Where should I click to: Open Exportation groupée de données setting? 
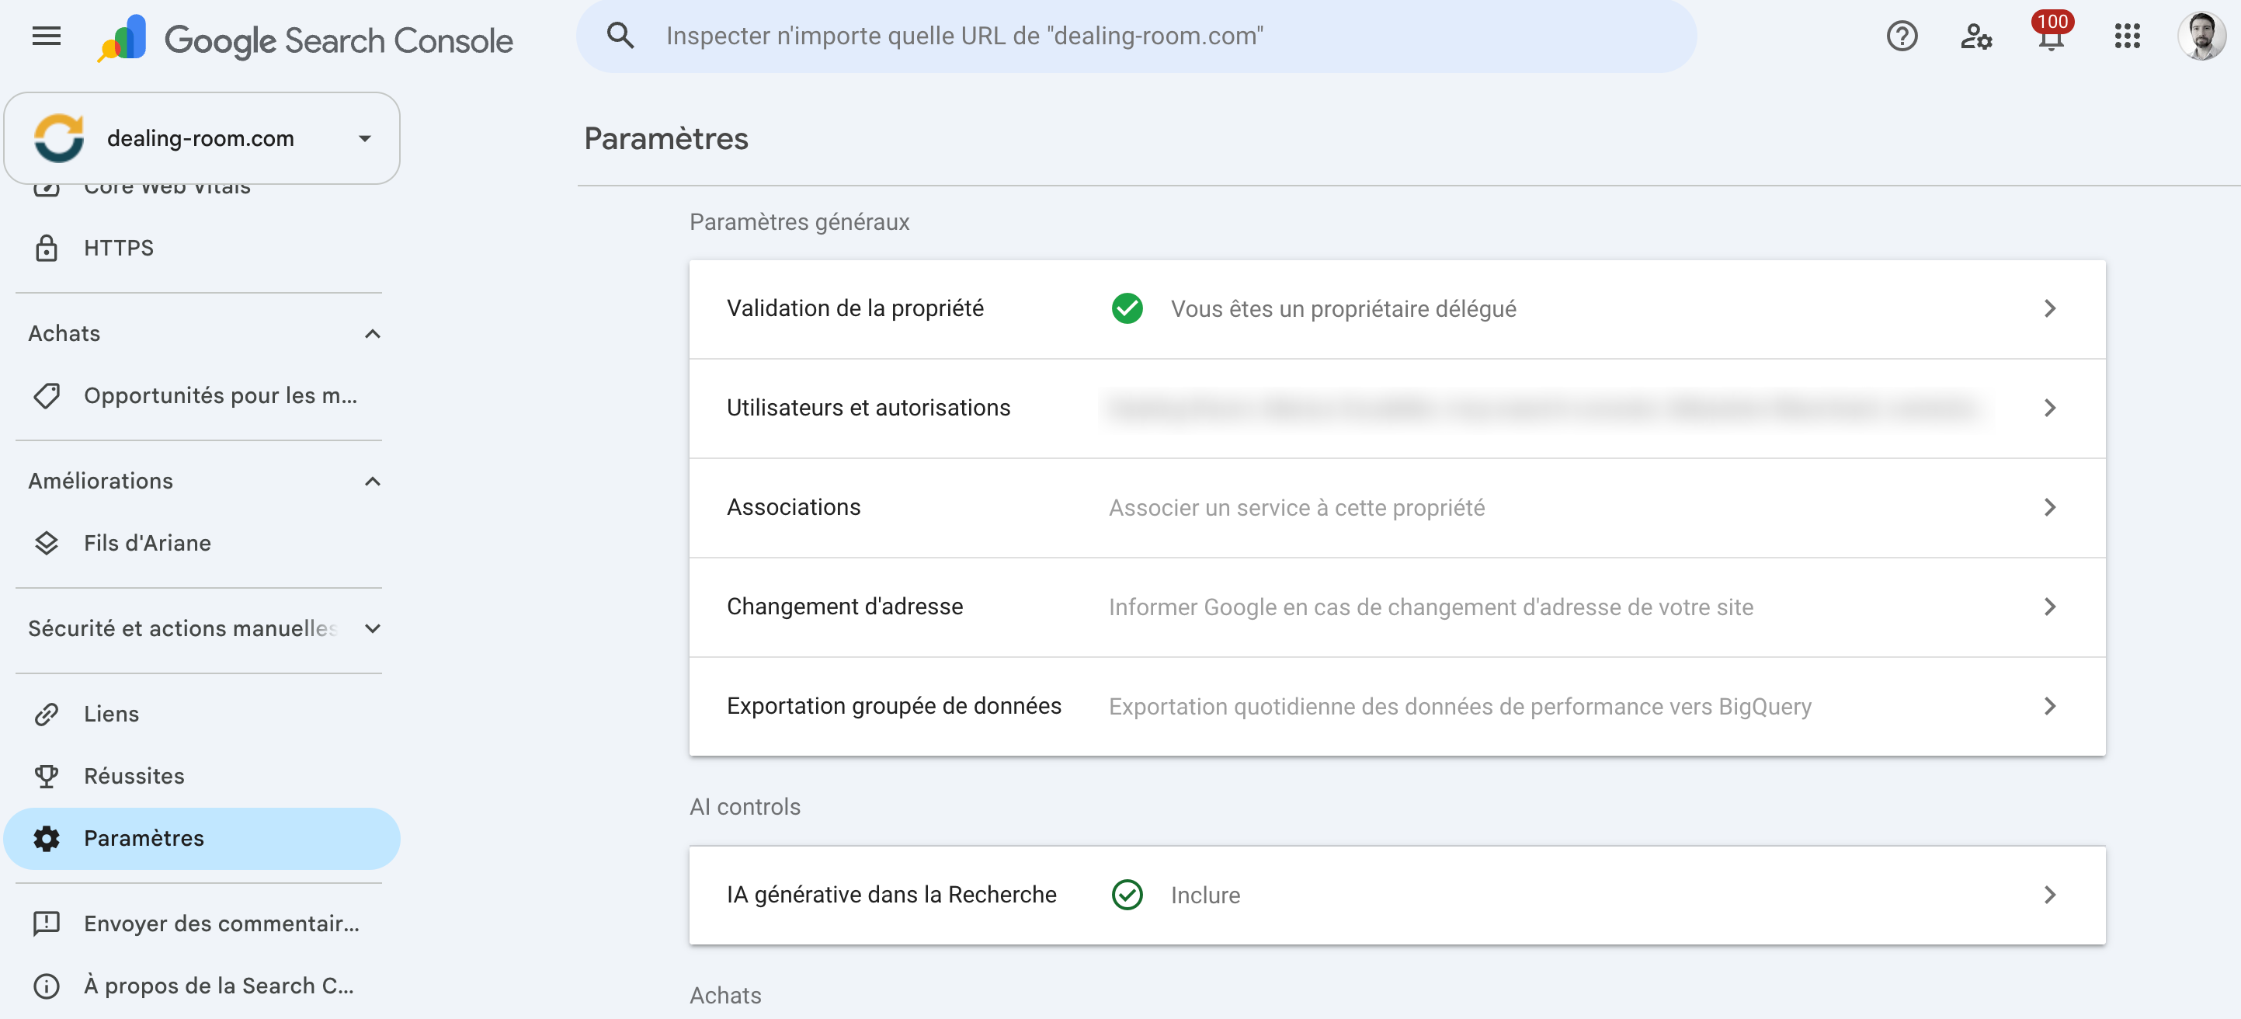(1397, 706)
